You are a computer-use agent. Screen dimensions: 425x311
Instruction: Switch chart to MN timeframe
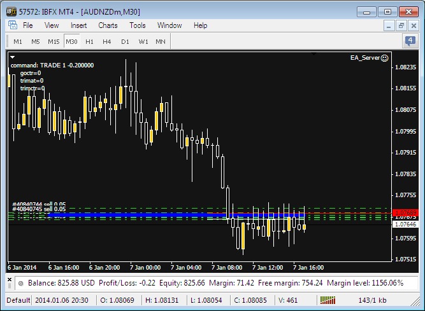161,41
